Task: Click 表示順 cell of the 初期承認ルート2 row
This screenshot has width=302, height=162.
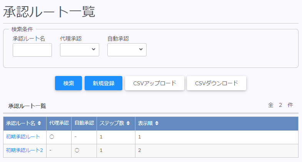Action: point(140,150)
